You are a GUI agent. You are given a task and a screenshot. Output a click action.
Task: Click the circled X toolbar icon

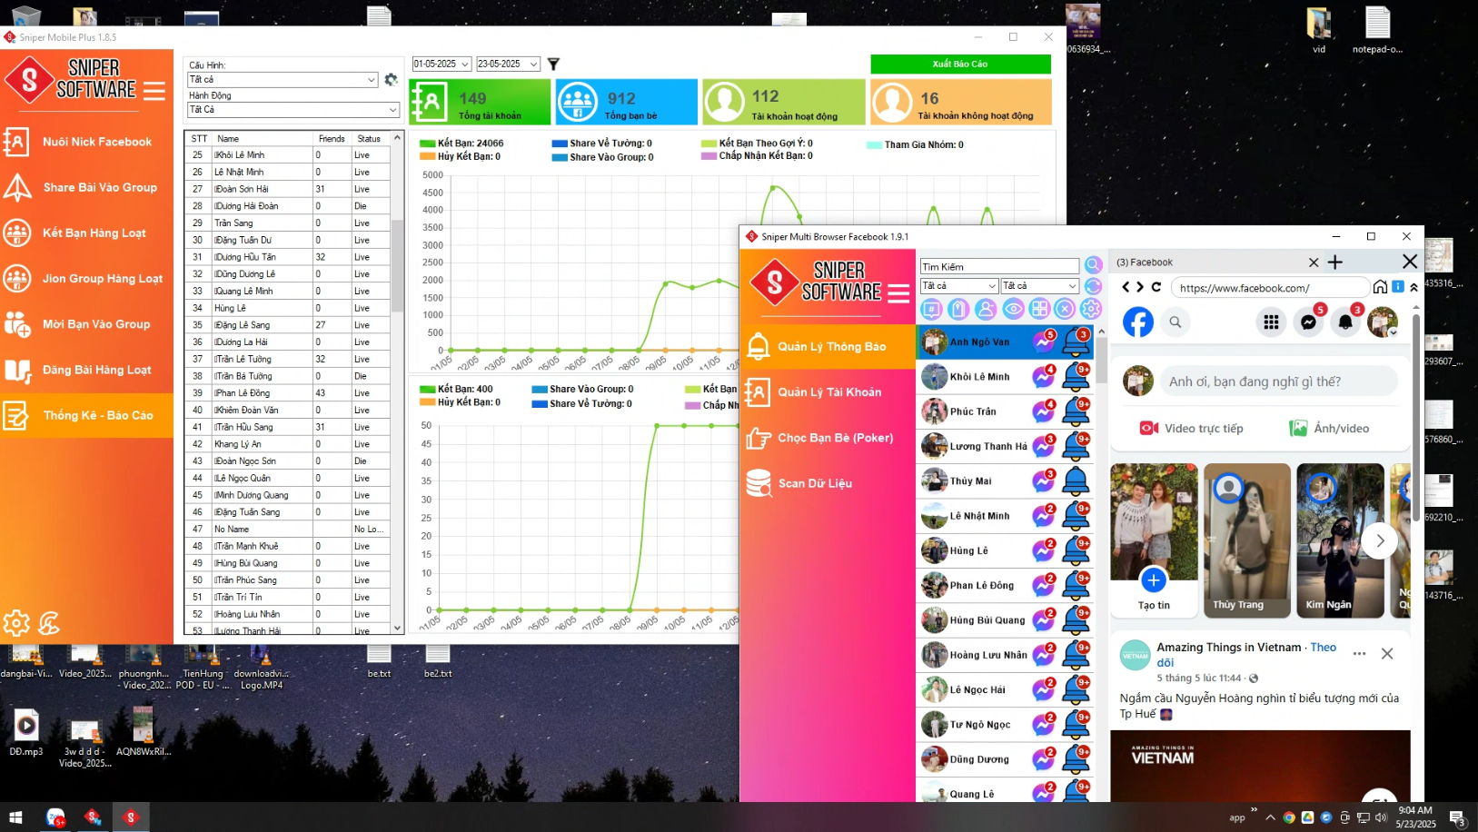coord(1065,309)
